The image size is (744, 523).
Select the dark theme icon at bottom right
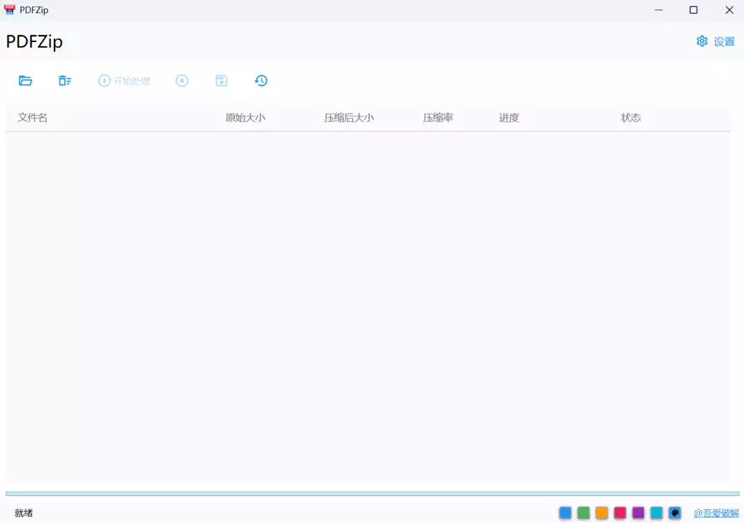click(x=674, y=513)
